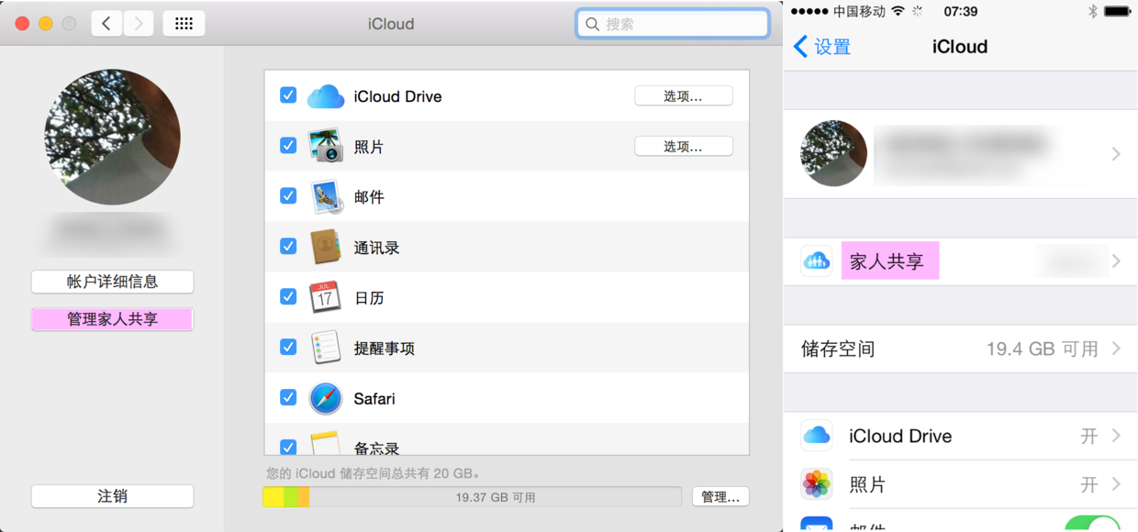Open 照片 row label on iPhone

point(867,484)
